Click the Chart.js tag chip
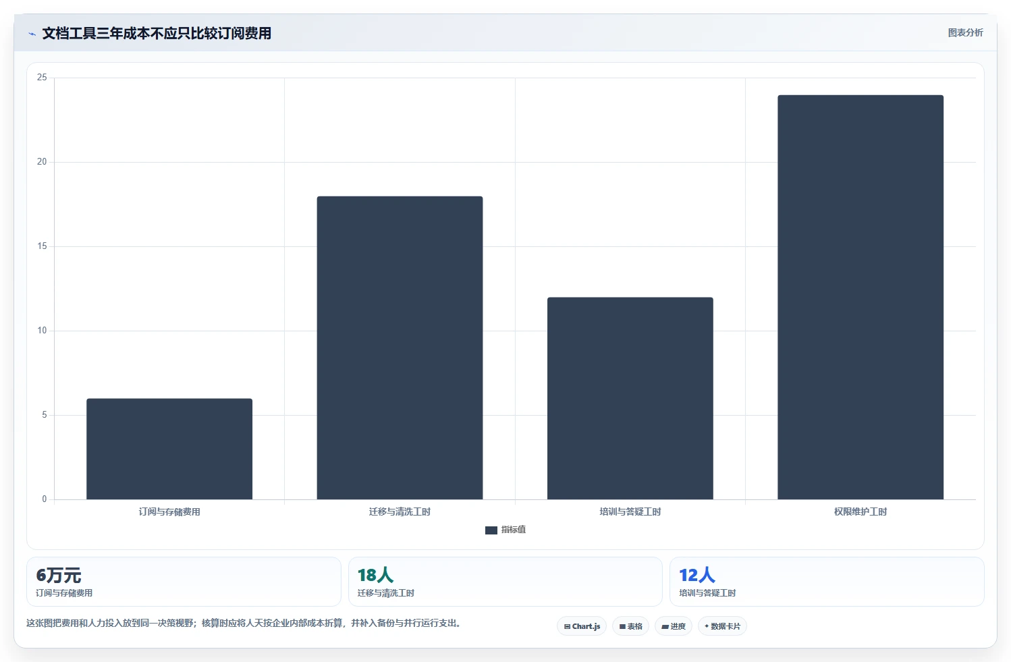This screenshot has width=1011, height=662. (x=582, y=626)
